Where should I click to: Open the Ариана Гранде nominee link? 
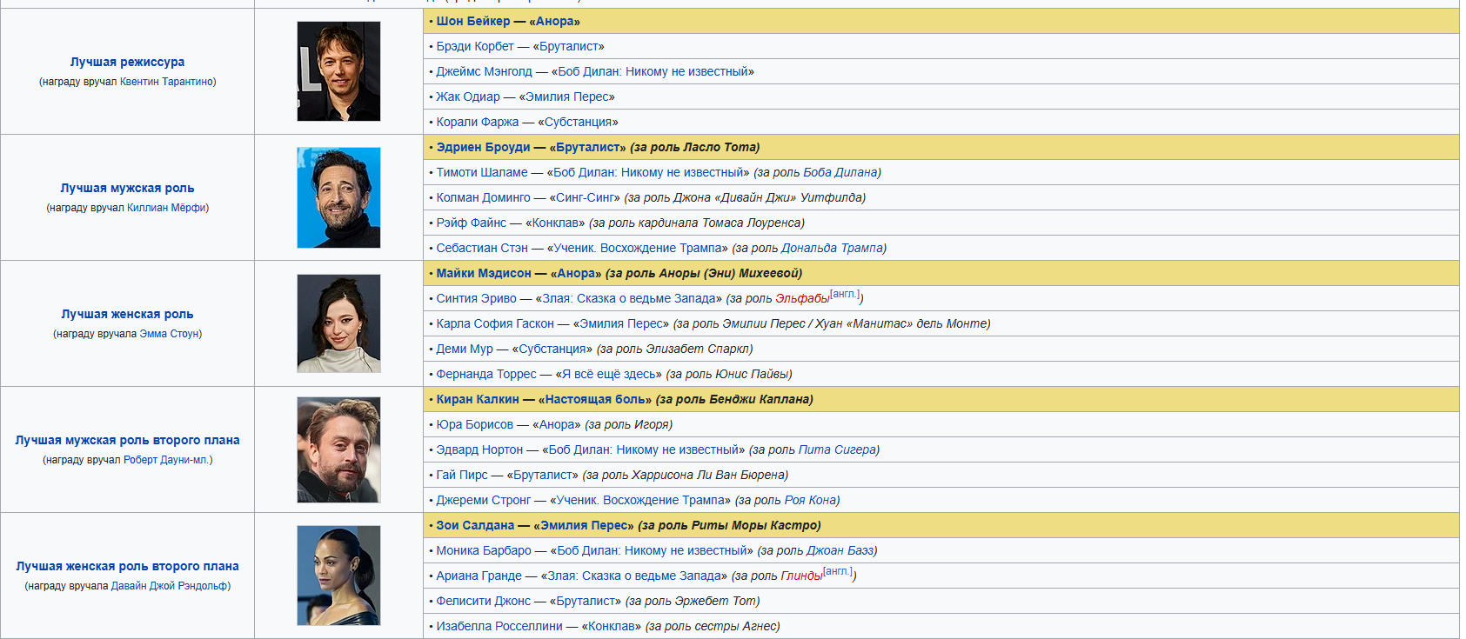pos(479,576)
